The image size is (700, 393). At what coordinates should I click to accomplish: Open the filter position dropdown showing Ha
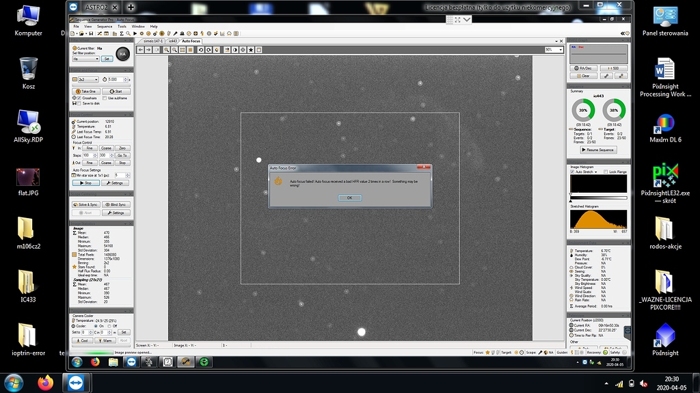point(85,59)
